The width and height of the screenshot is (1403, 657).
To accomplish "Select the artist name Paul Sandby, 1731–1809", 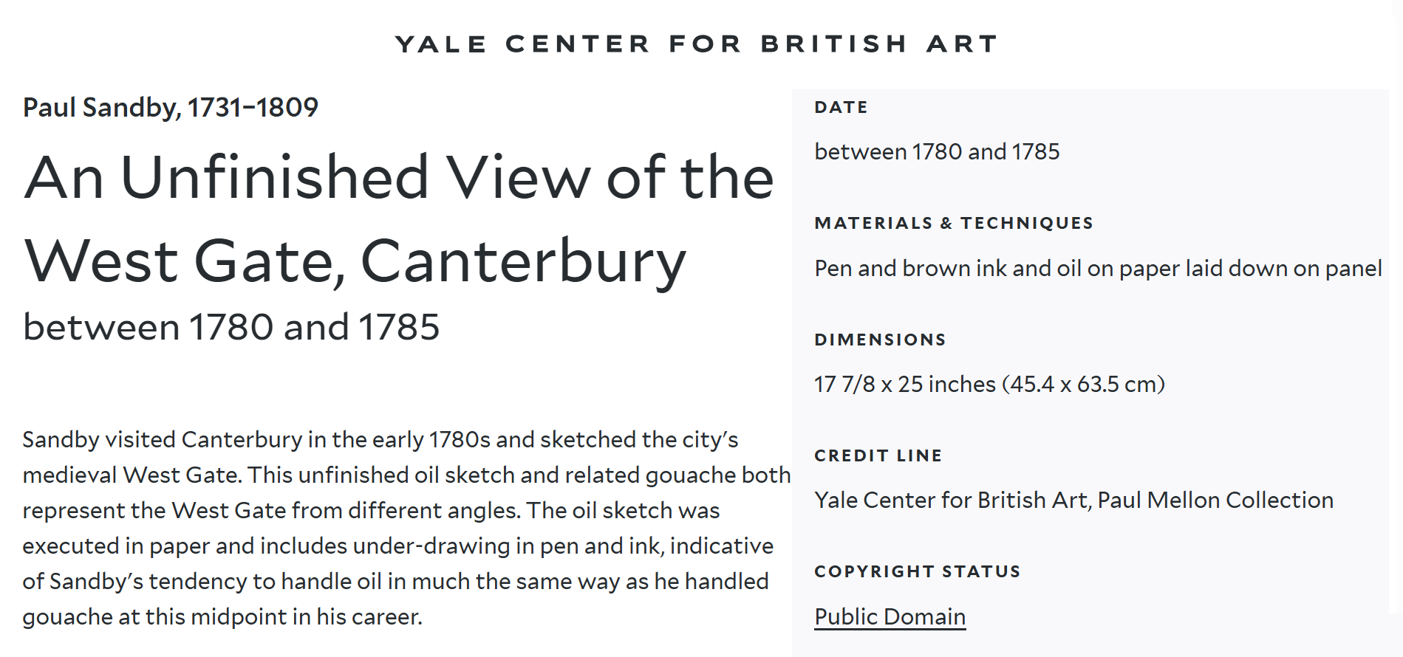I will [x=171, y=108].
